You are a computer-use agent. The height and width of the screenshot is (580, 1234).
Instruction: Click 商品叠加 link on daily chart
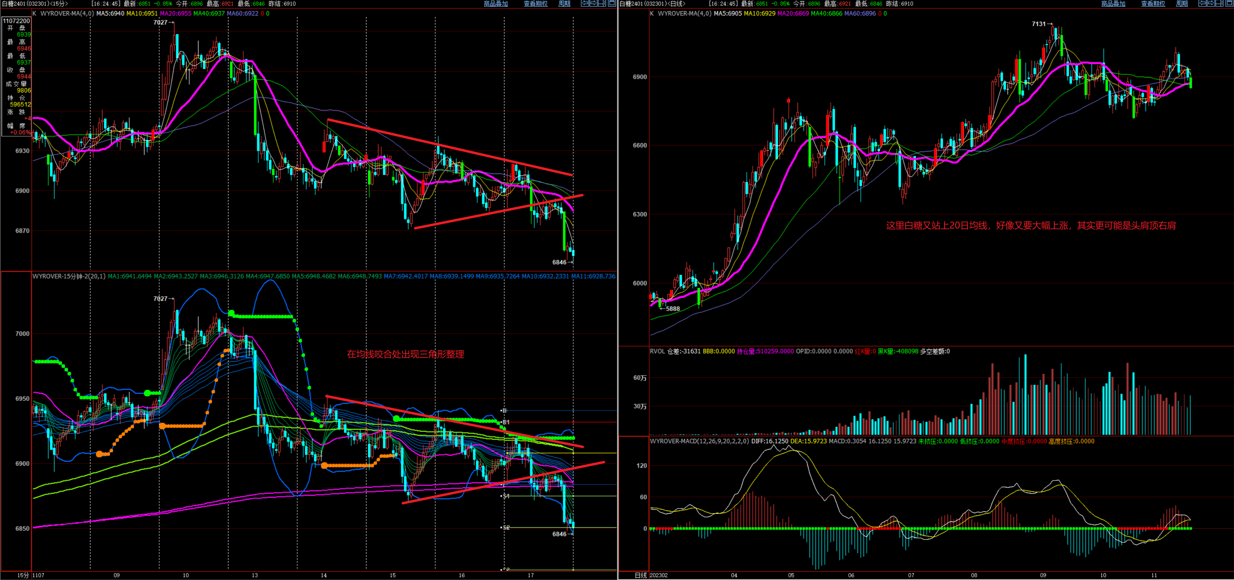pos(1113,4)
